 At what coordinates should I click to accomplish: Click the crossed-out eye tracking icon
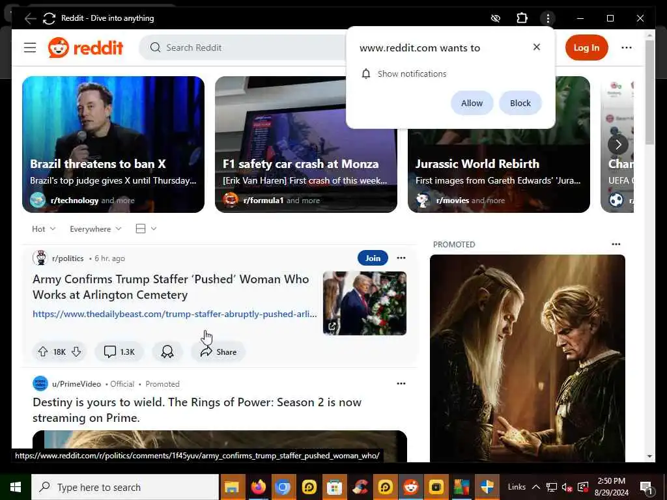tap(495, 18)
